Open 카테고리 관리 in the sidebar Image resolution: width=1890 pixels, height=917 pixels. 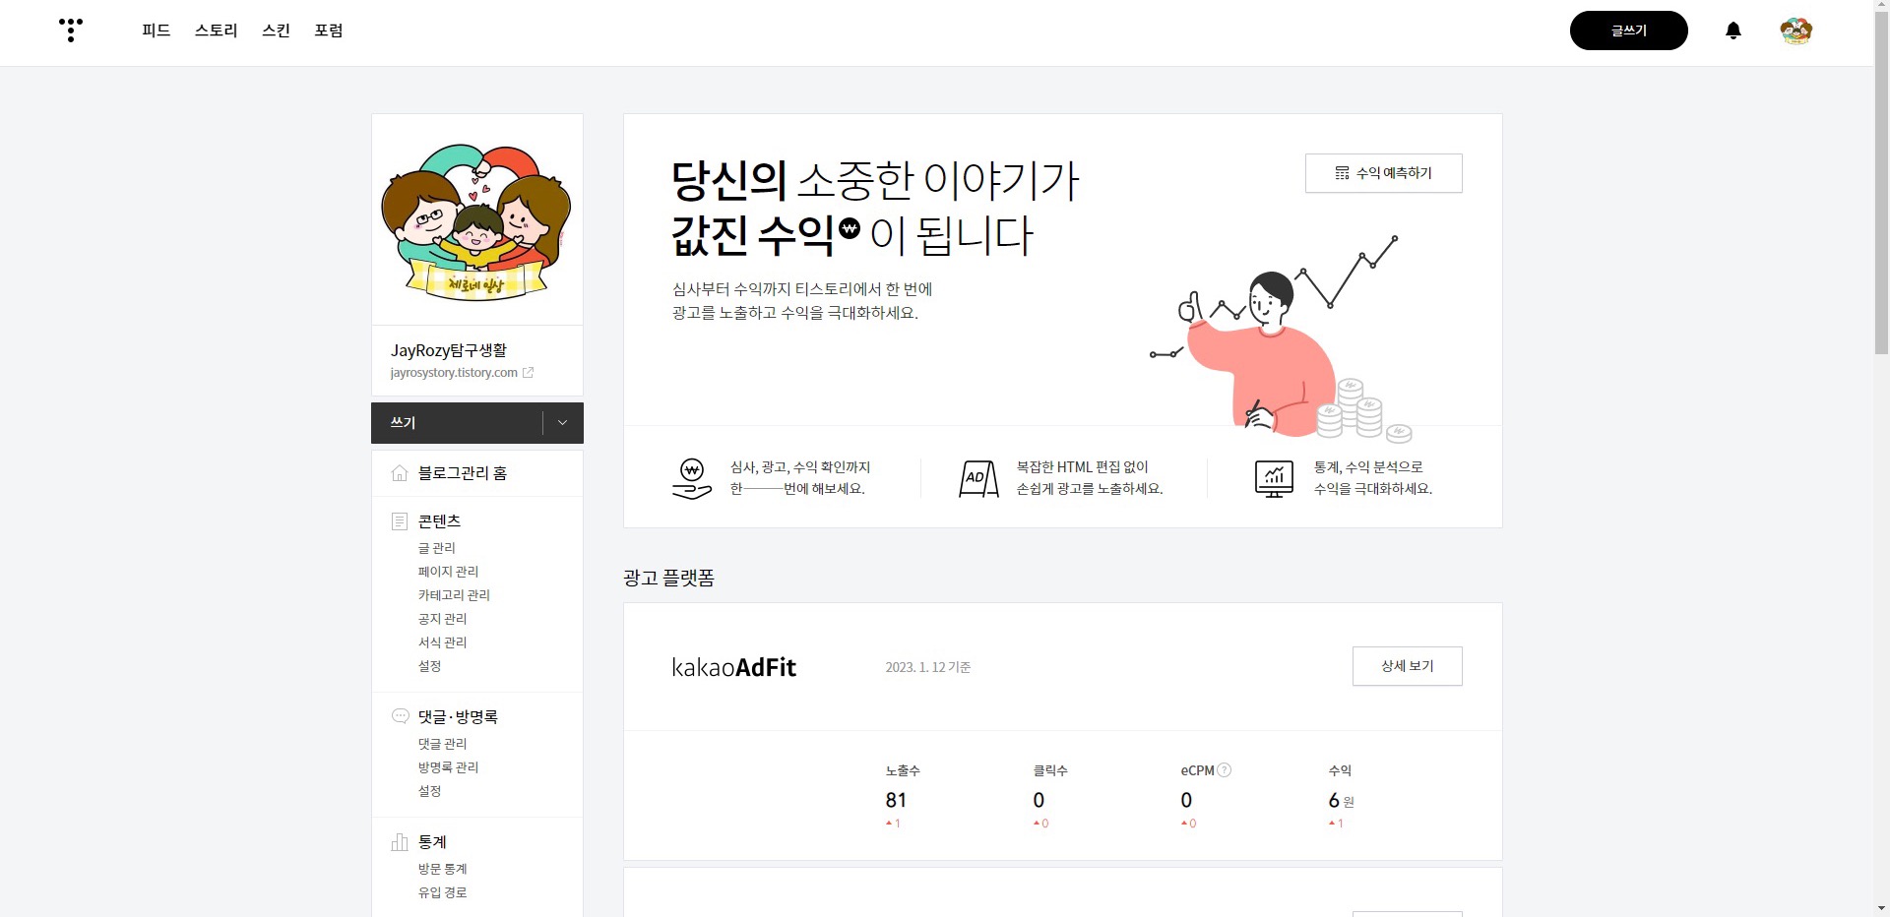coord(454,595)
